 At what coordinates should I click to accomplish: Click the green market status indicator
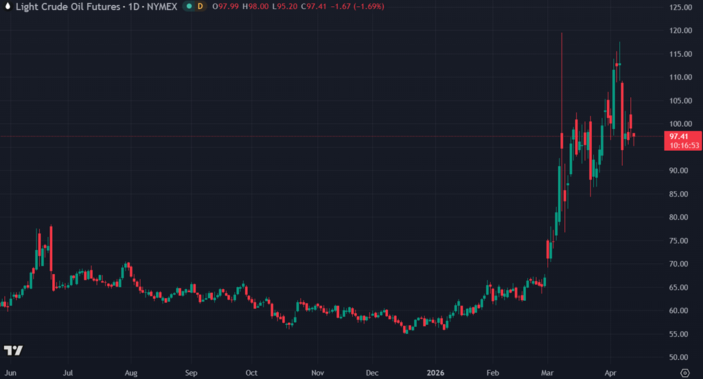coord(189,6)
